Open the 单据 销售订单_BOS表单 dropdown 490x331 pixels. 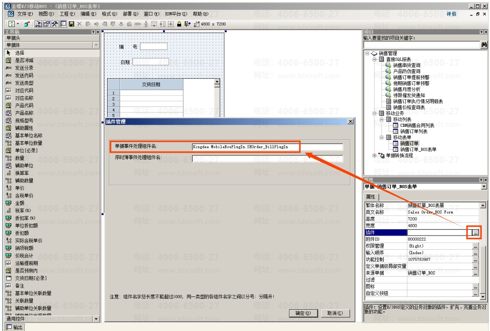coord(484,186)
